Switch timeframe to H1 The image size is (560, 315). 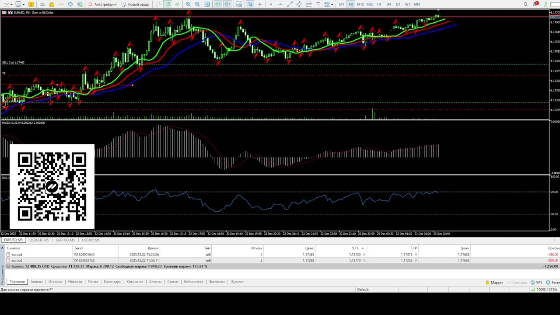coord(379,4)
